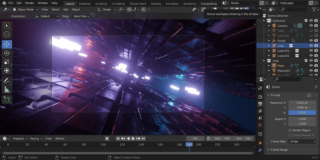
Task: Enable the Render Region checkbox
Action: pos(290,130)
